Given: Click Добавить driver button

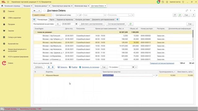Looking at the screenshot, I should pos(39,67).
